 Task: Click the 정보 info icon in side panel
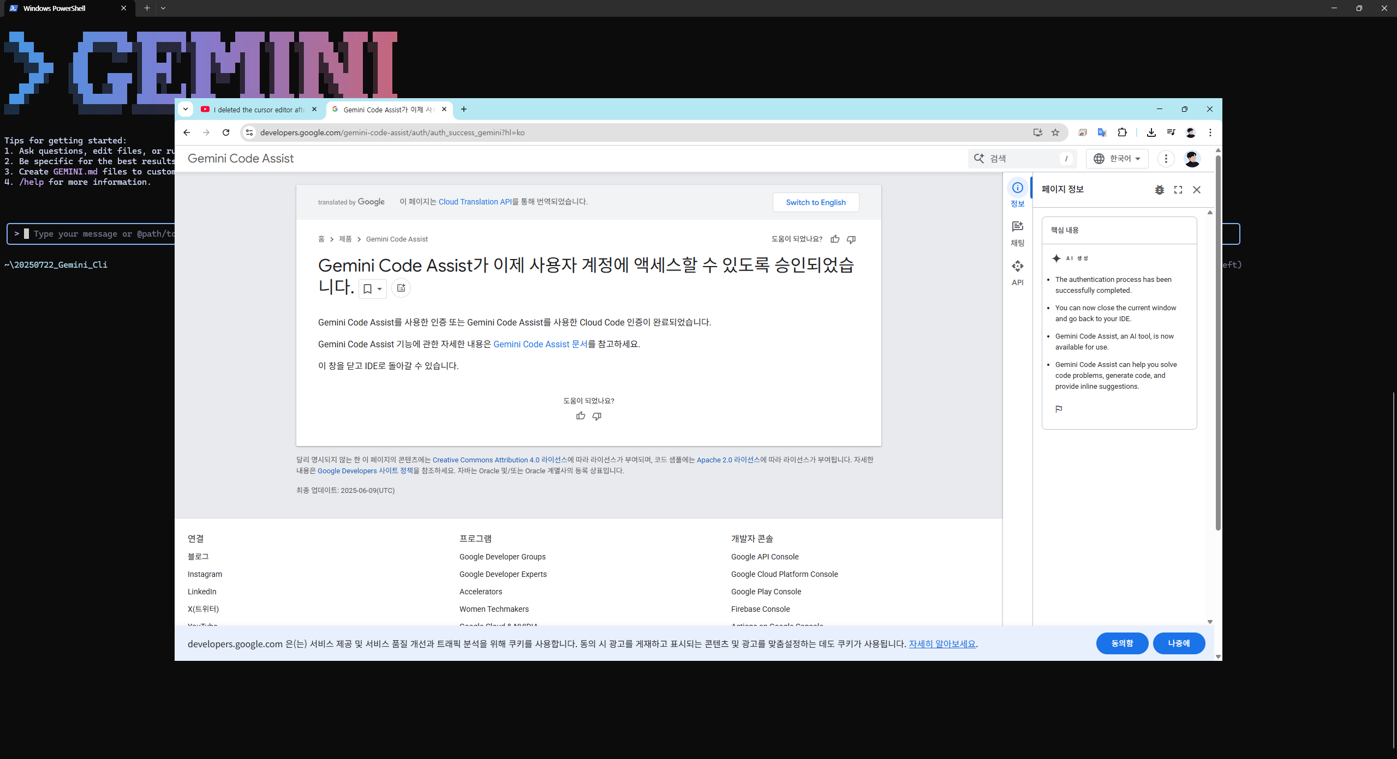1017,188
